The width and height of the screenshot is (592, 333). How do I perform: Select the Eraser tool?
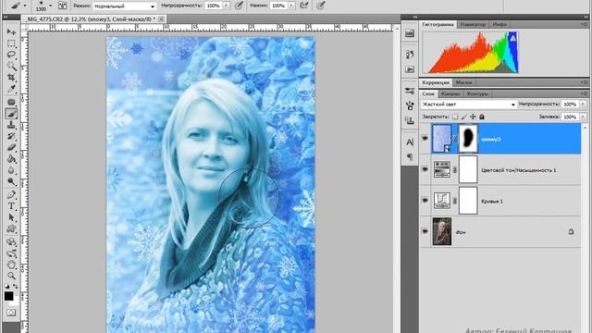click(x=11, y=147)
